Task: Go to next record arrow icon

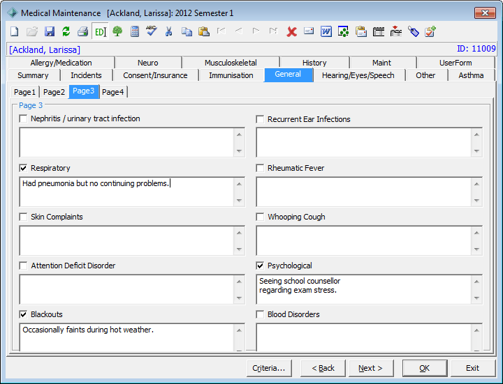Action: point(256,31)
